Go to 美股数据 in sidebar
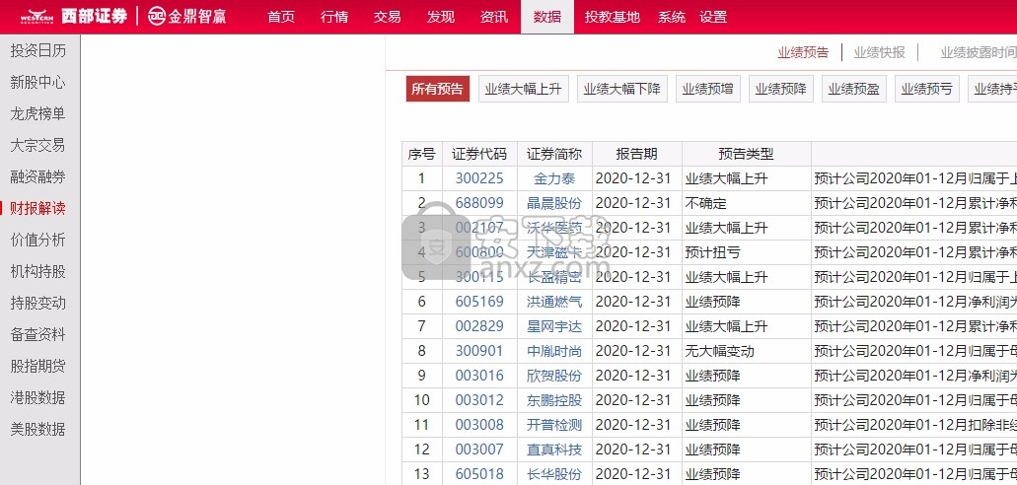Viewport: 1017px width, 485px height. tap(38, 429)
